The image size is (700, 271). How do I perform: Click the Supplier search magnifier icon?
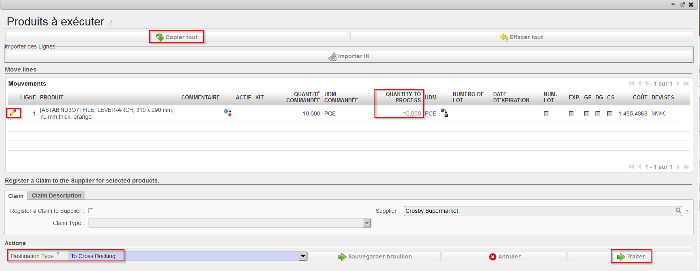tap(679, 210)
